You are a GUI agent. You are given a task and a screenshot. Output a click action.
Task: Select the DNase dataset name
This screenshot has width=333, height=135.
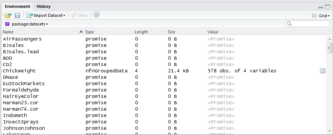click(10, 77)
